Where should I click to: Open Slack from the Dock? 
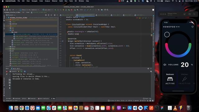click(x=54, y=108)
